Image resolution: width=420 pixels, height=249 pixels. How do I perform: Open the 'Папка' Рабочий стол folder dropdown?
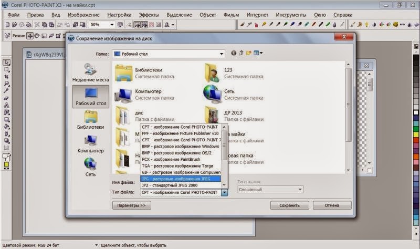222,54
